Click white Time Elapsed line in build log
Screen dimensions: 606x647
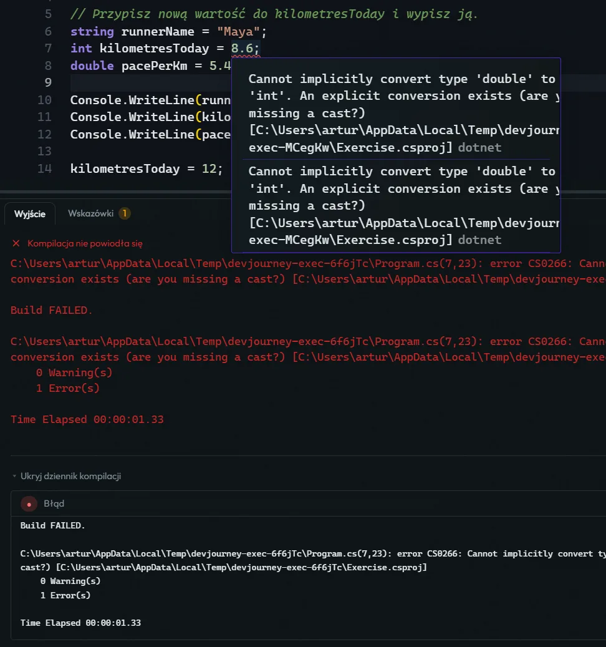pyautogui.click(x=80, y=623)
